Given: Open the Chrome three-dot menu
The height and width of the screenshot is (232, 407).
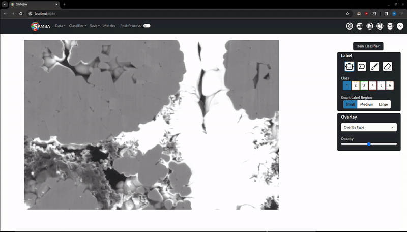Looking at the screenshot, I should [x=402, y=14].
